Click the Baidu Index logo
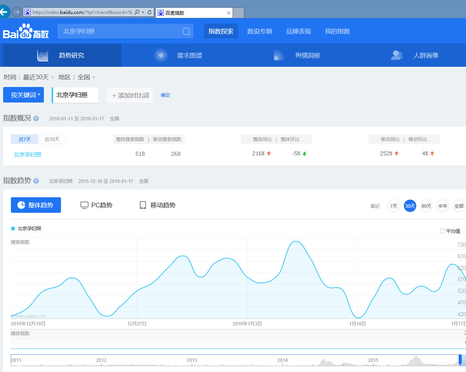 tap(26, 31)
